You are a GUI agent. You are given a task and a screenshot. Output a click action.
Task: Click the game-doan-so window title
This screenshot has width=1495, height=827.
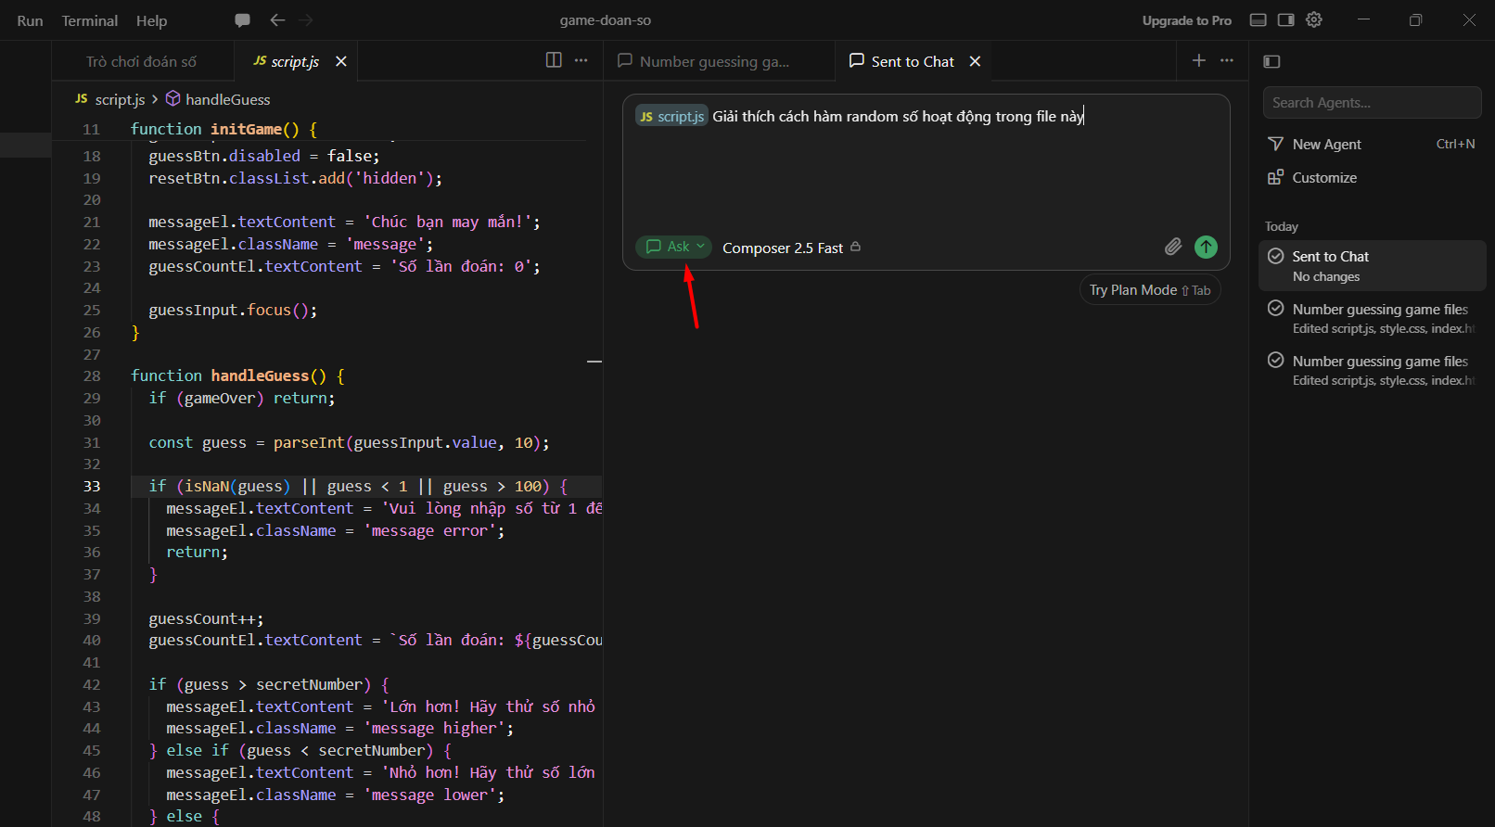[606, 20]
